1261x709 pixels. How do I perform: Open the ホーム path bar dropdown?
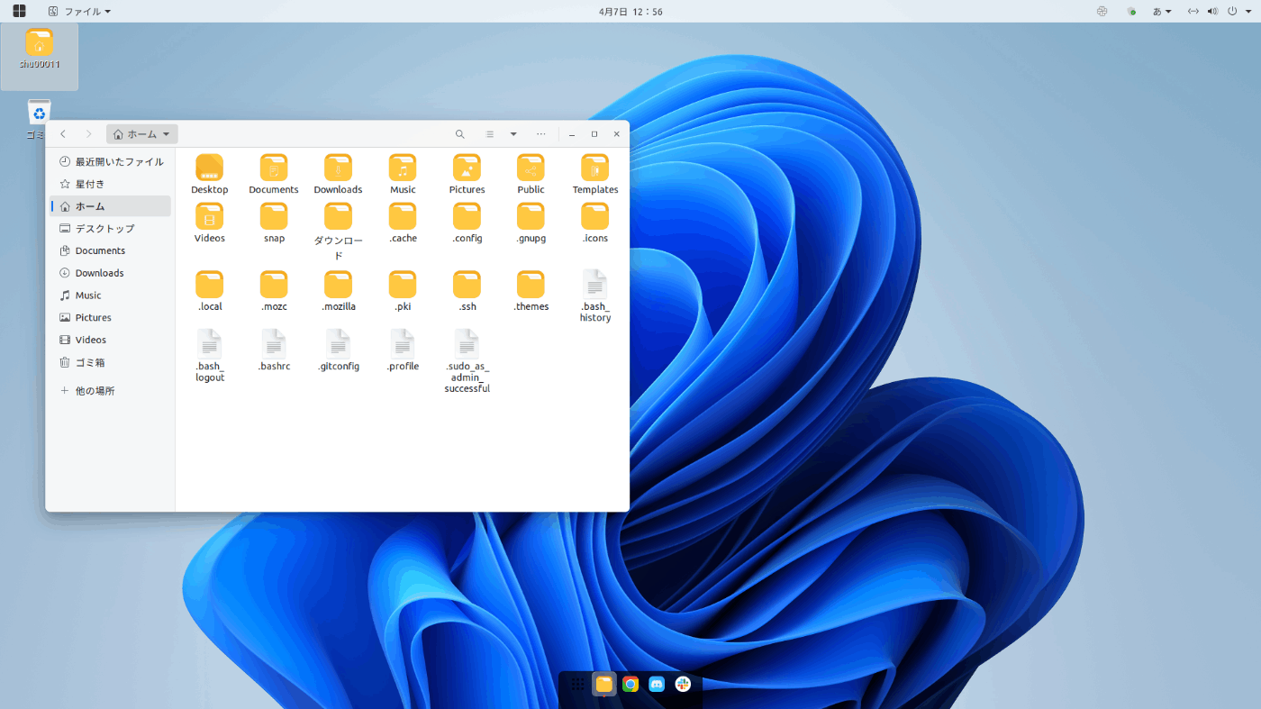click(x=142, y=134)
